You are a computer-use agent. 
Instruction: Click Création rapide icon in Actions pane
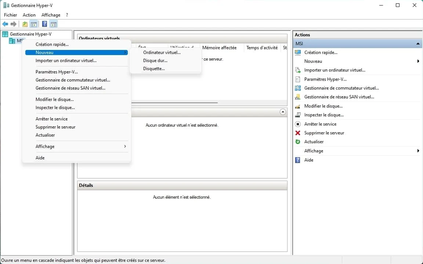[298, 53]
